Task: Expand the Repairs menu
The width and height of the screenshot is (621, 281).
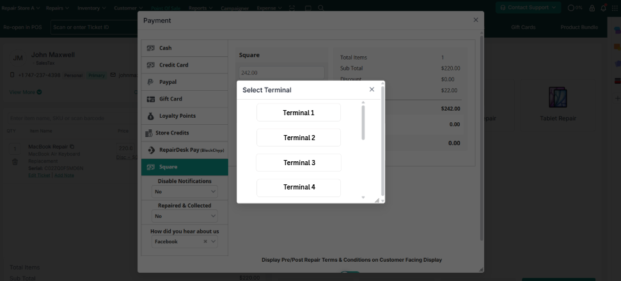Action: click(x=58, y=8)
